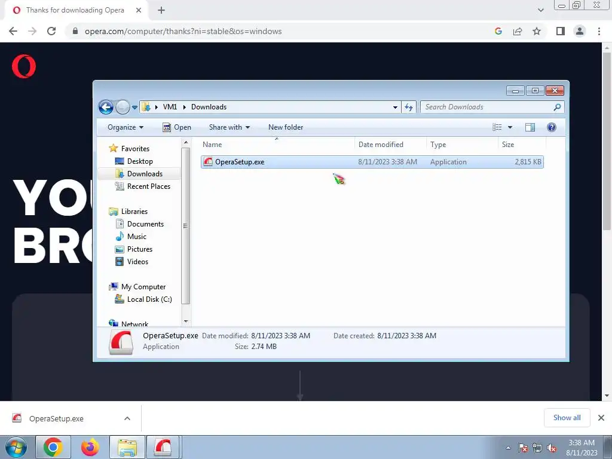Click the share page icon in Chrome
This screenshot has width=612, height=459.
[x=518, y=31]
